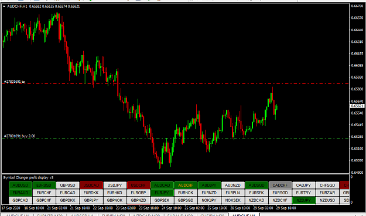Switch to the EURNZD,M30 chart tab
This screenshot has width=366, height=216.
50,215
